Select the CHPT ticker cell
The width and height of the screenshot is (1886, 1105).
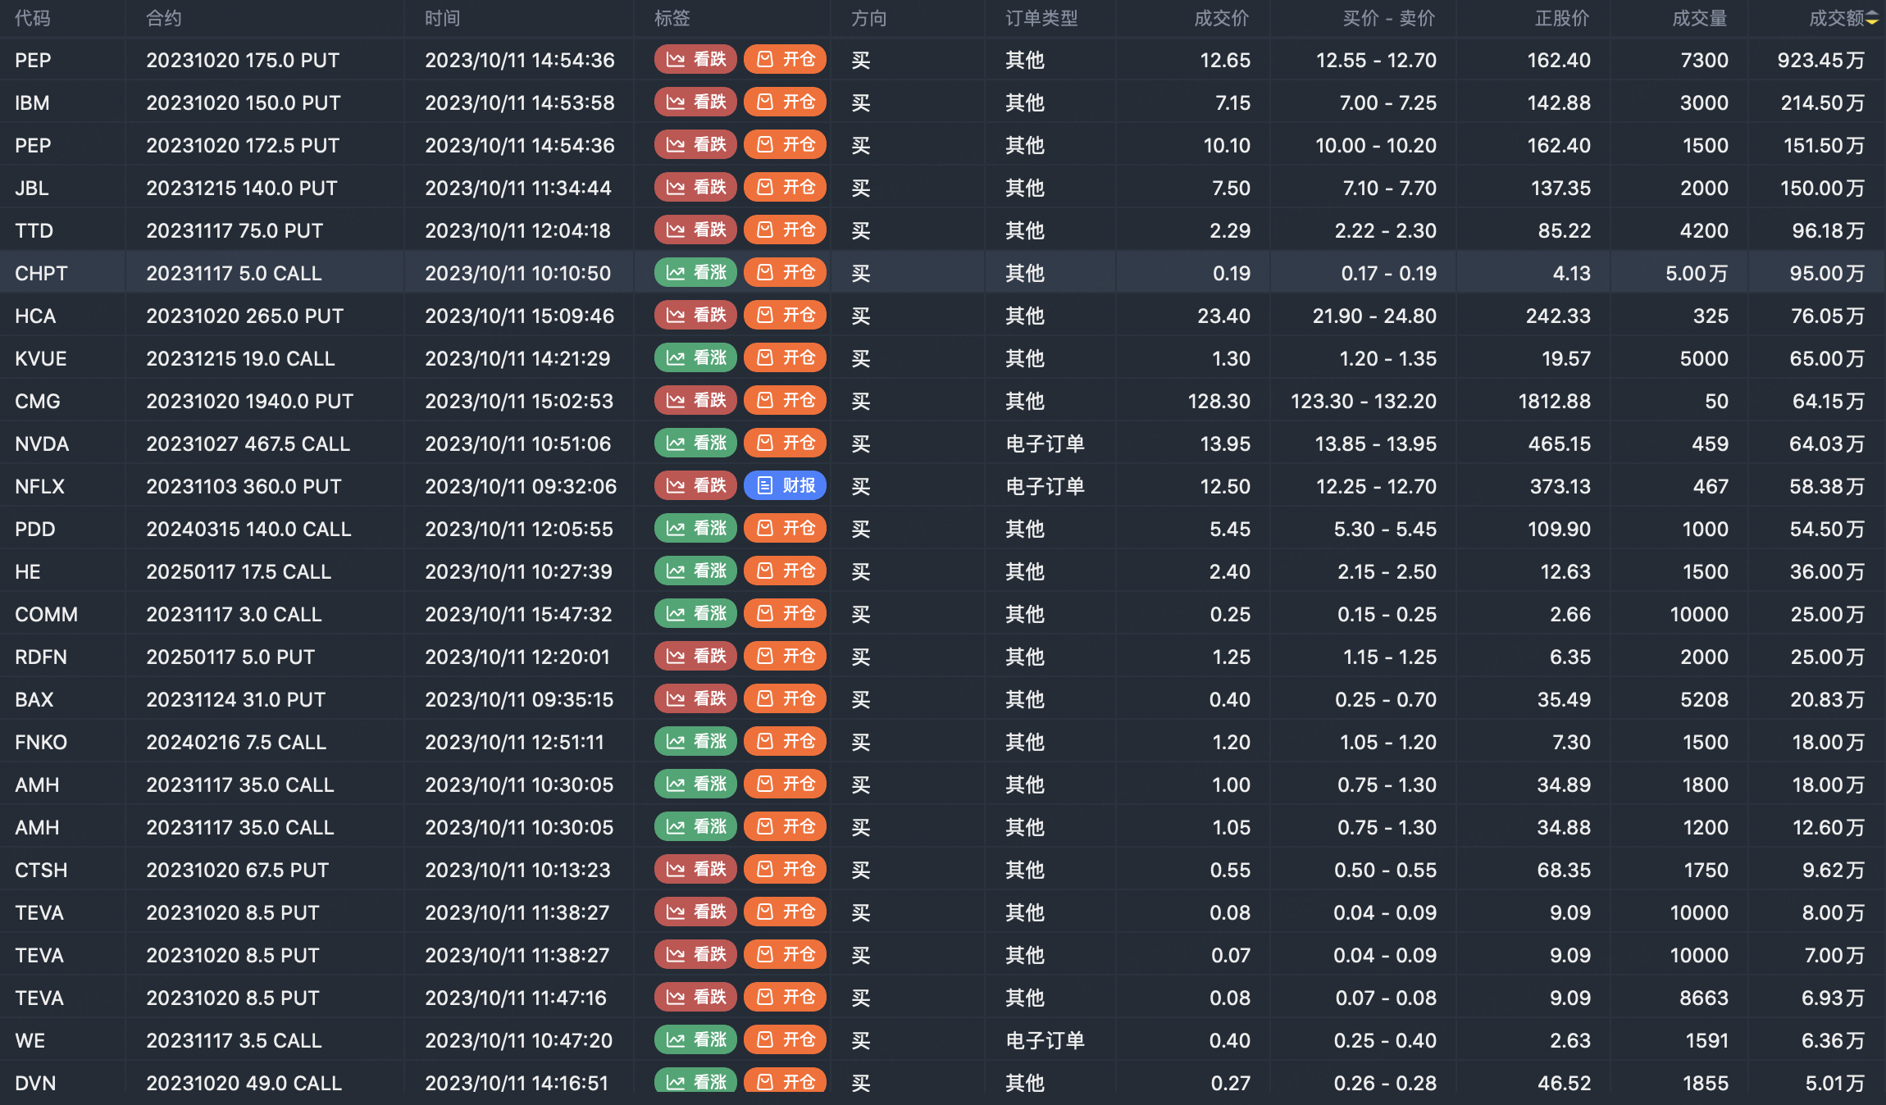click(41, 273)
